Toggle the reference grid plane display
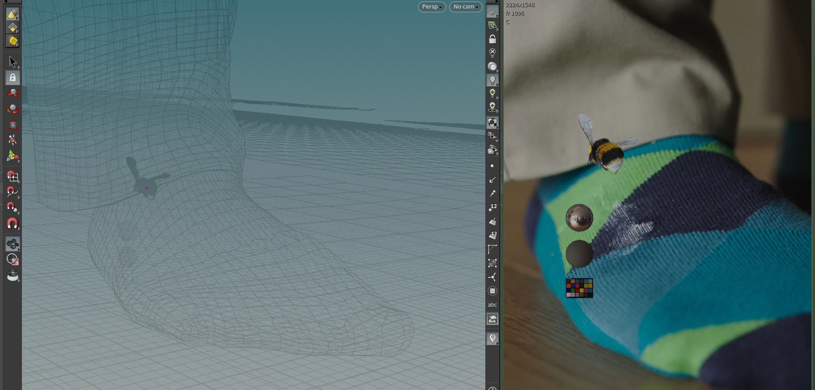 pyautogui.click(x=492, y=13)
